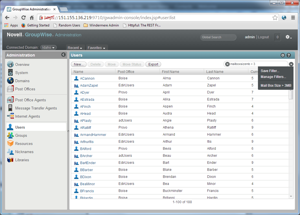Open the Httpful REST bookmark
Viewport: 300px width, 215px height.
(x=142, y=25)
